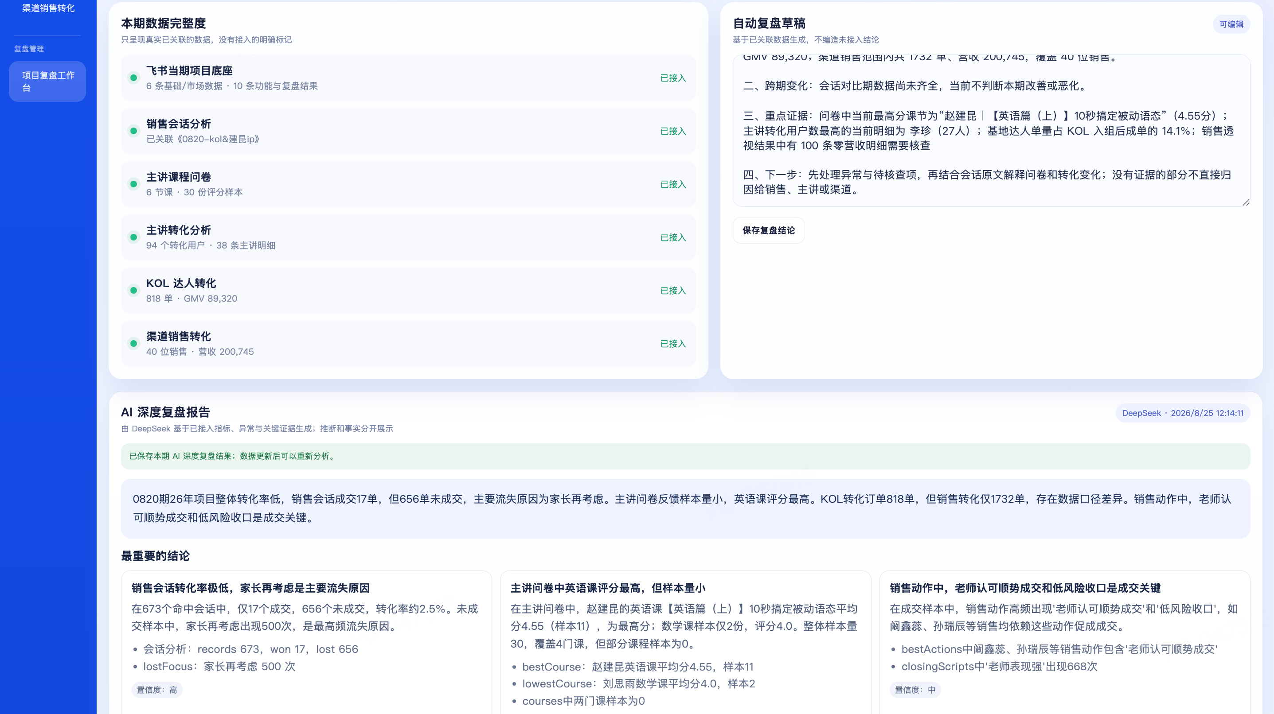This screenshot has width=1274, height=714.
Task: Click 已接入 status on 飞书当期项目底座 row
Action: [x=673, y=78]
